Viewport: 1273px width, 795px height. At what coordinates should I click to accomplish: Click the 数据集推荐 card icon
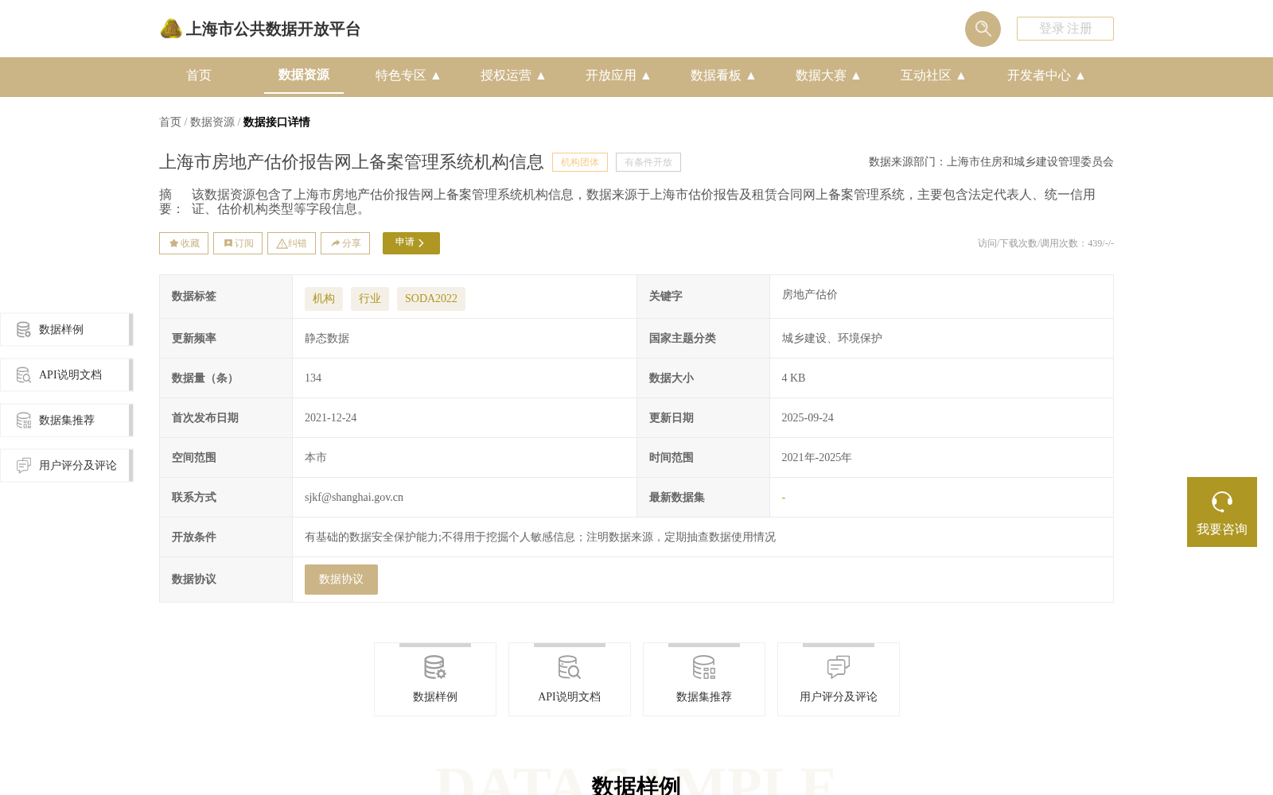tap(704, 667)
